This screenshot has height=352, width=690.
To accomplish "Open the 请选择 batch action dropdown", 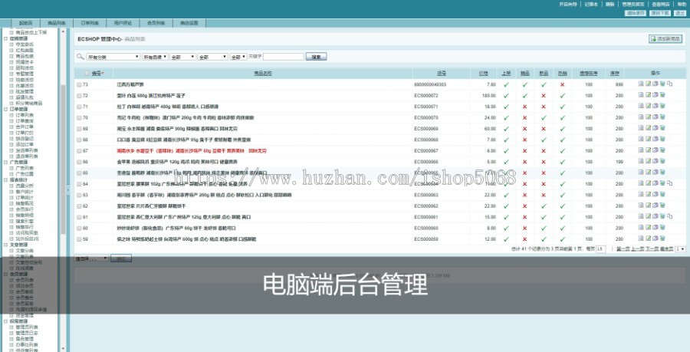I will 92,258.
